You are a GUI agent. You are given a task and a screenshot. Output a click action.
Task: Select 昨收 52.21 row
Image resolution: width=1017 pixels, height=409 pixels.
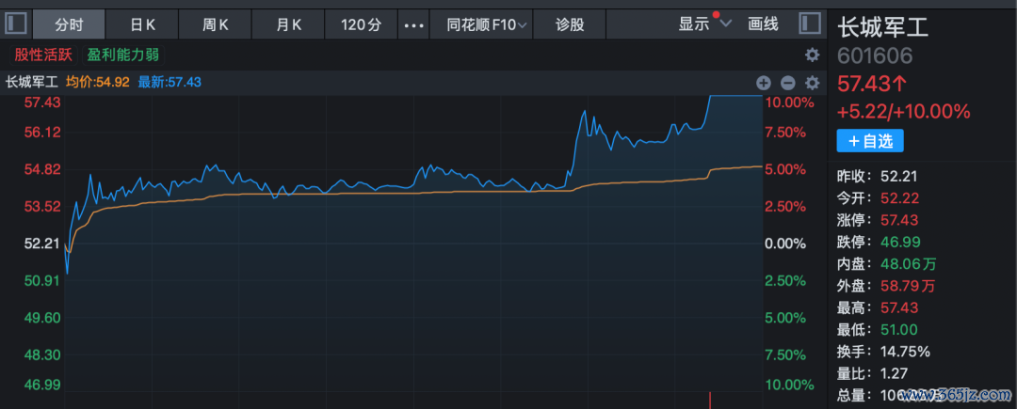coord(878,176)
